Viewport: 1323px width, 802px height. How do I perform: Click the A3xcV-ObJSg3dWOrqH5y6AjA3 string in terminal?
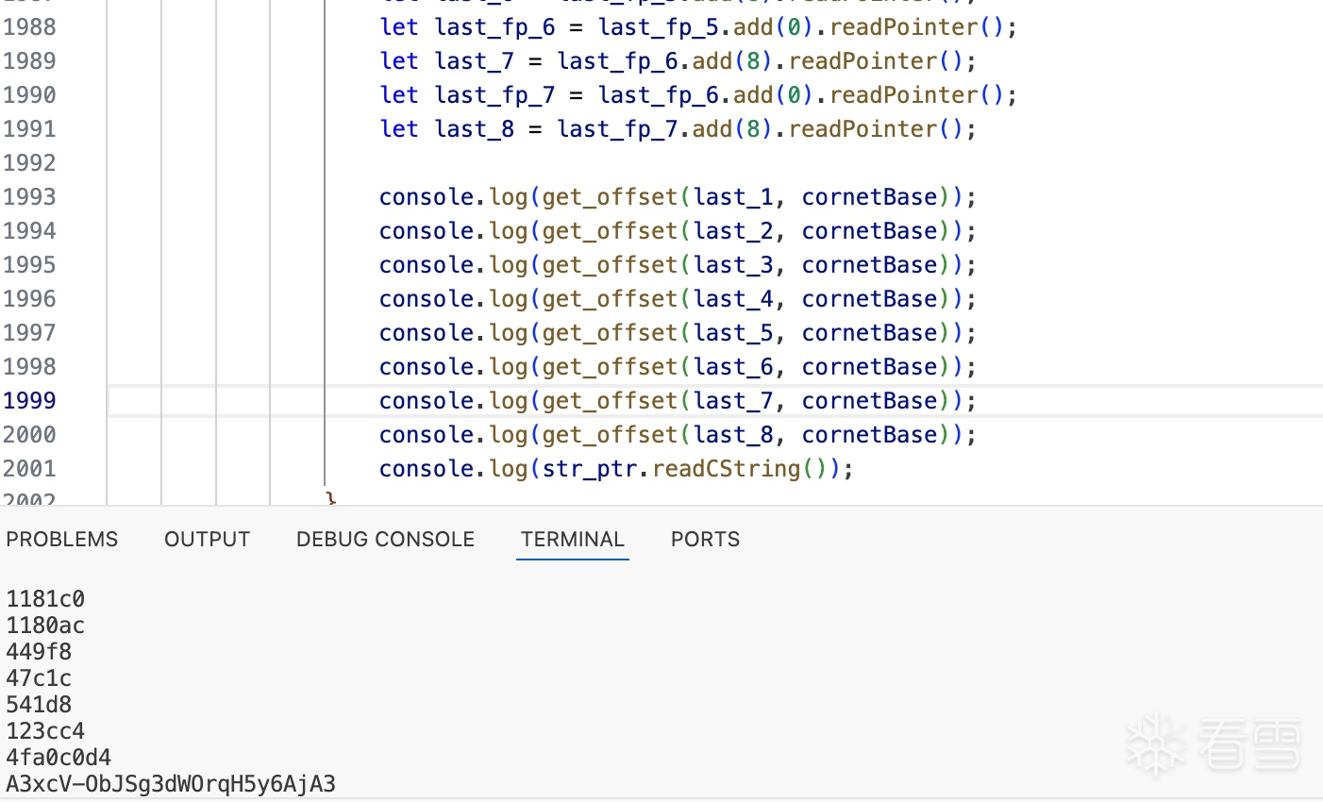pyautogui.click(x=171, y=784)
